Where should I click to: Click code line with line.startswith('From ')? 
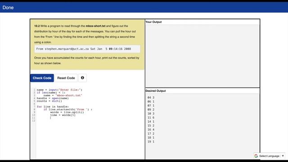point(68,109)
